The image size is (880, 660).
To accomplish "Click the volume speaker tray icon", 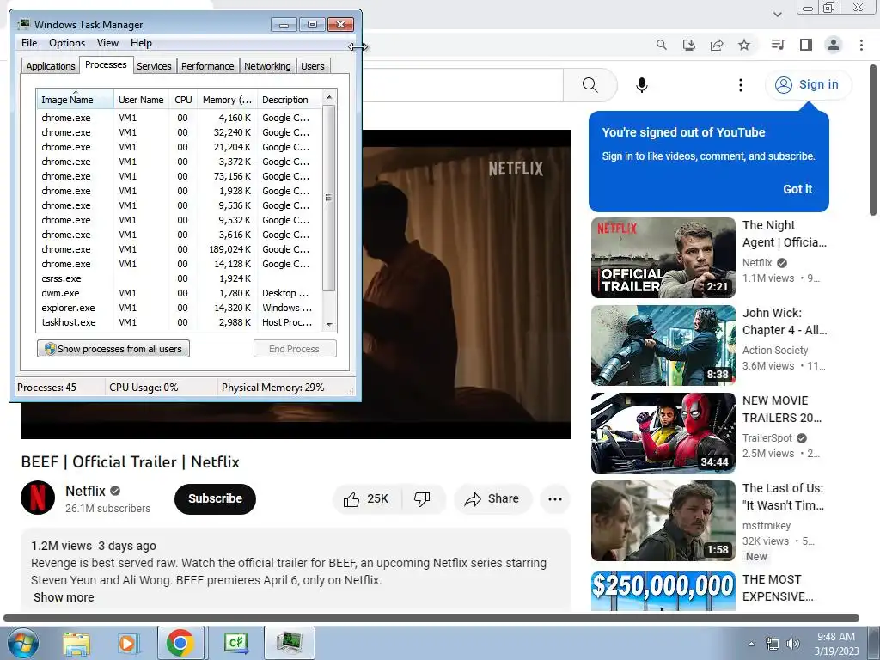I will click(x=793, y=644).
